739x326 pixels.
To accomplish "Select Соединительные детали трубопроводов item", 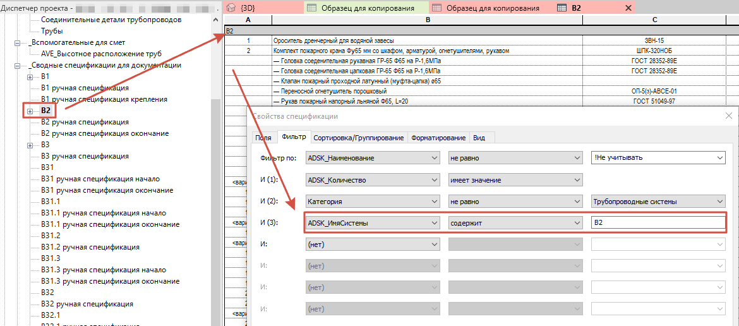I will pyautogui.click(x=111, y=20).
